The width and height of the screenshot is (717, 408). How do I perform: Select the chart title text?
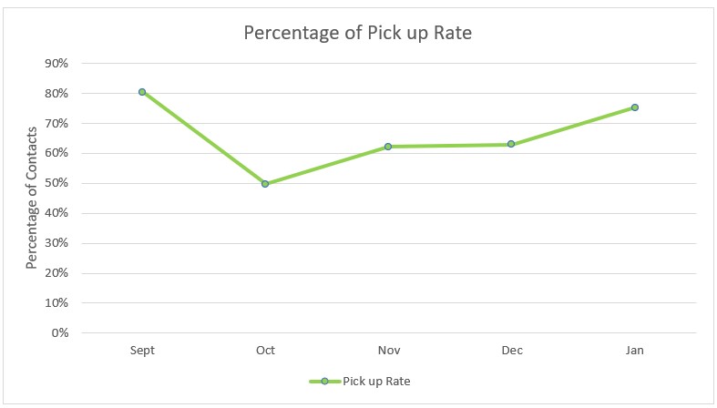click(358, 34)
